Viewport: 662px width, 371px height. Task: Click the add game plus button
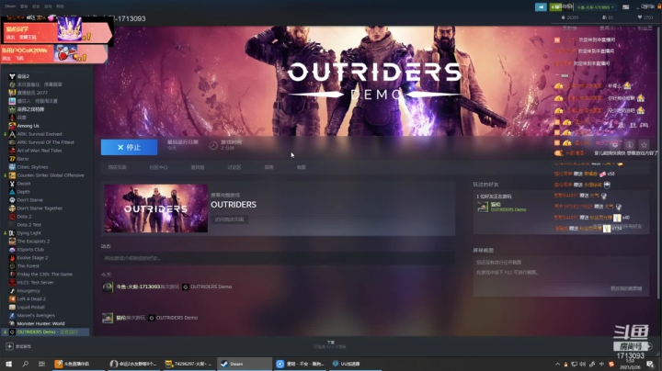[x=9, y=346]
